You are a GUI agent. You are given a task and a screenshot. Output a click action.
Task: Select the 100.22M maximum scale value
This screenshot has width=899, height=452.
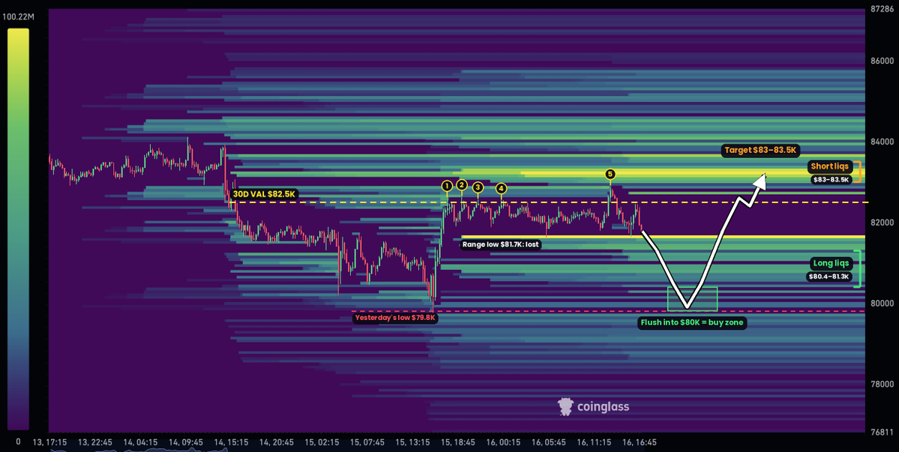click(x=18, y=16)
